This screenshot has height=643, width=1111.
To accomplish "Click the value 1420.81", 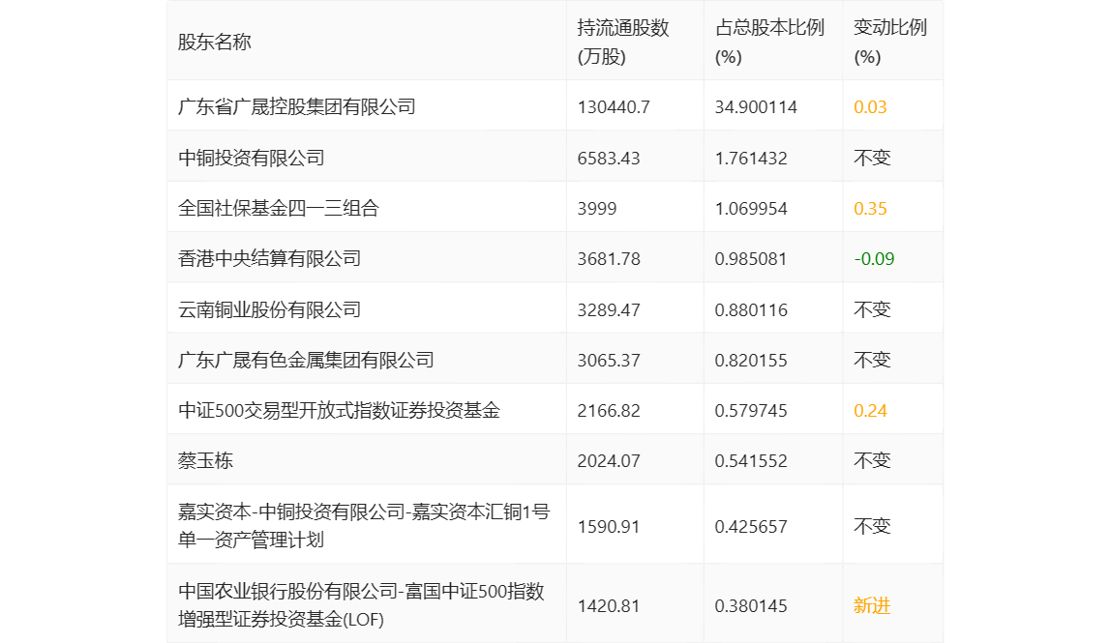I will pos(609,605).
